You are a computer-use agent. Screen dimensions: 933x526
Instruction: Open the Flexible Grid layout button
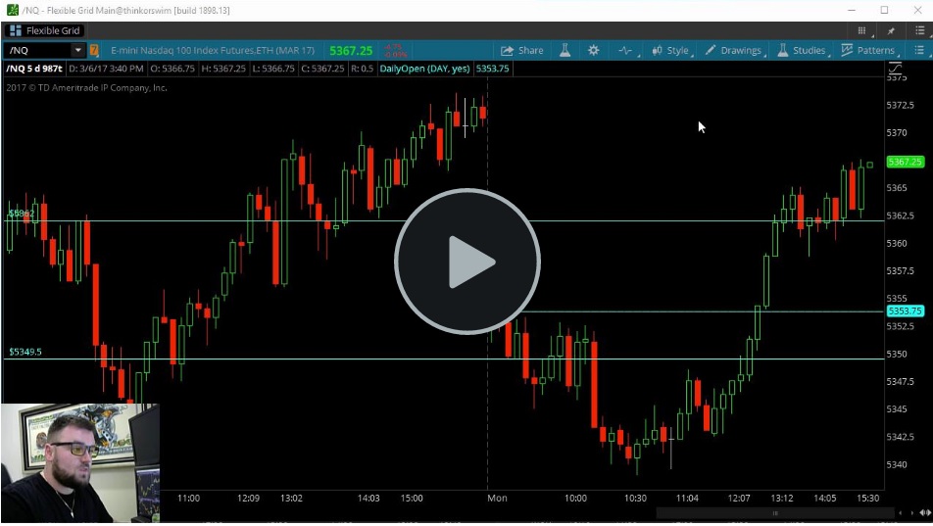click(x=45, y=30)
